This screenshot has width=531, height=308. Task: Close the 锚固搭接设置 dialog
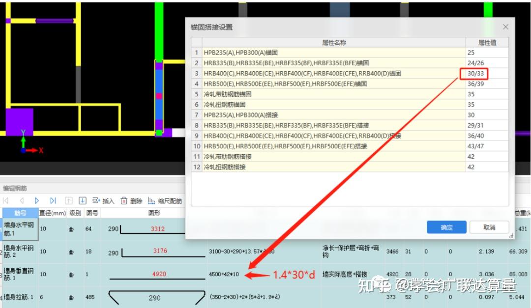(505, 27)
